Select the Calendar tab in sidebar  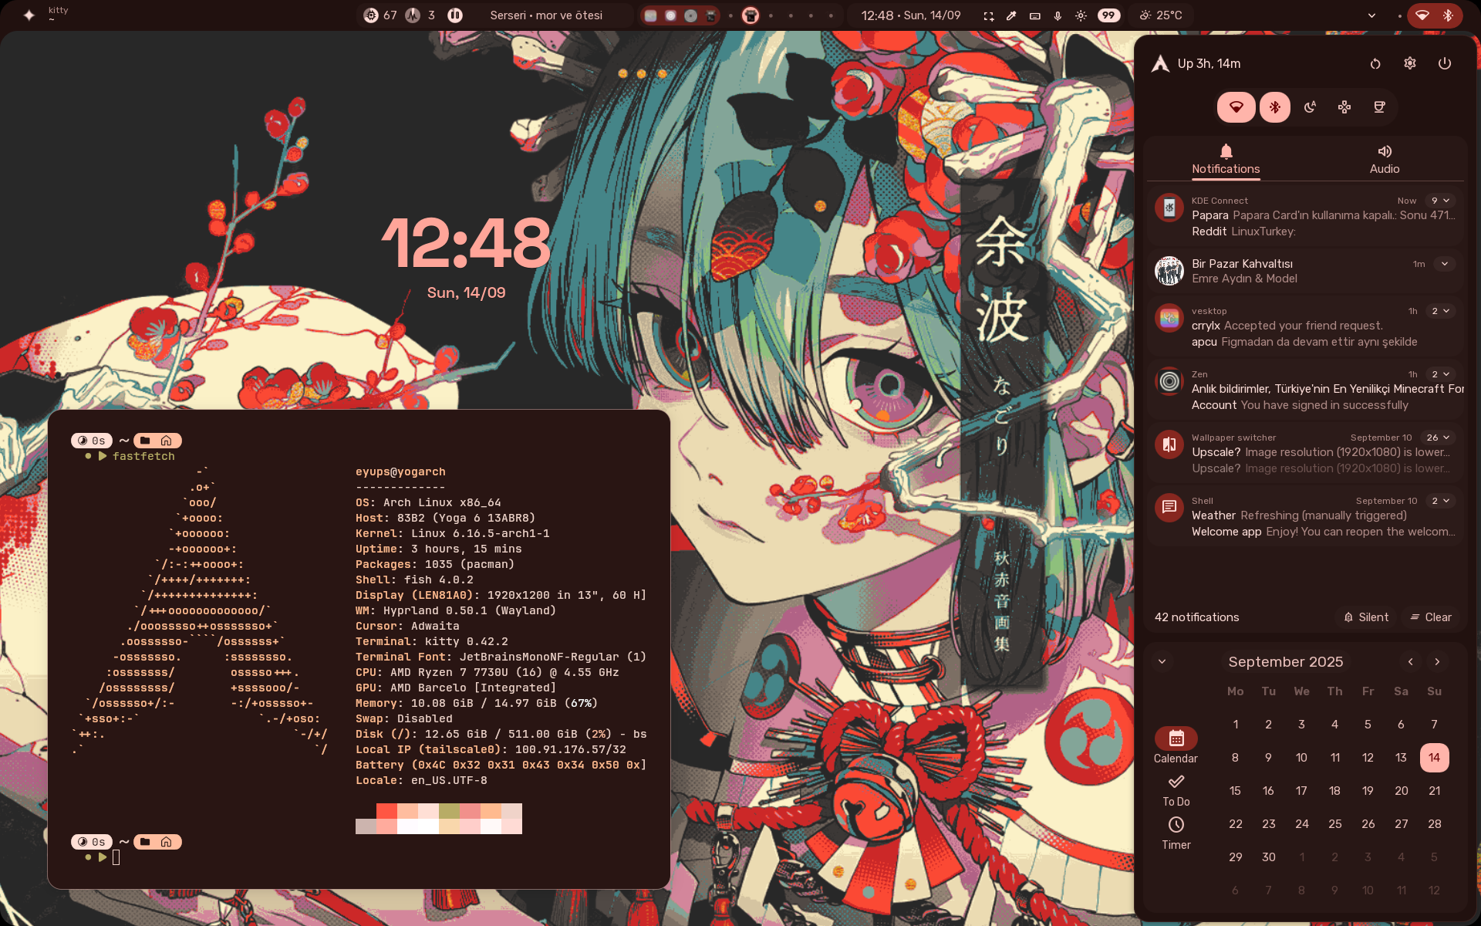coord(1176,745)
